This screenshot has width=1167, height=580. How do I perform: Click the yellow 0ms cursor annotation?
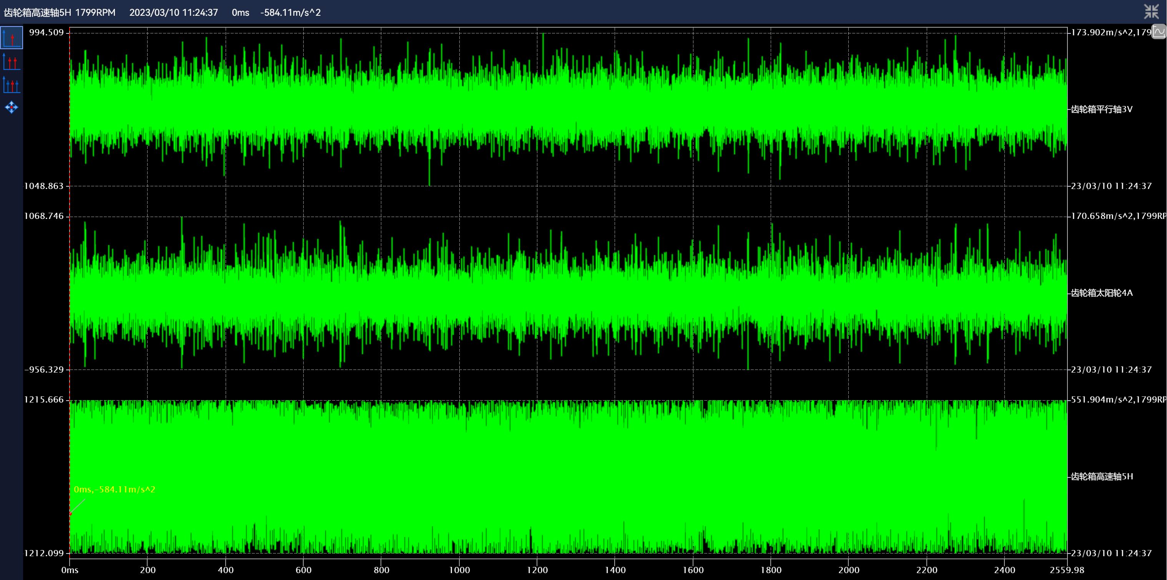click(115, 489)
